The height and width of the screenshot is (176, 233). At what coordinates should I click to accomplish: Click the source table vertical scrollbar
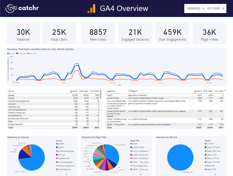coord(101,94)
